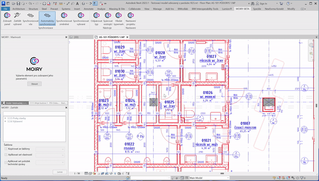The height and width of the screenshot is (181, 319).
Task: Click the Zobrazit panel ribbon icon
Action: pyautogui.click(x=7, y=18)
